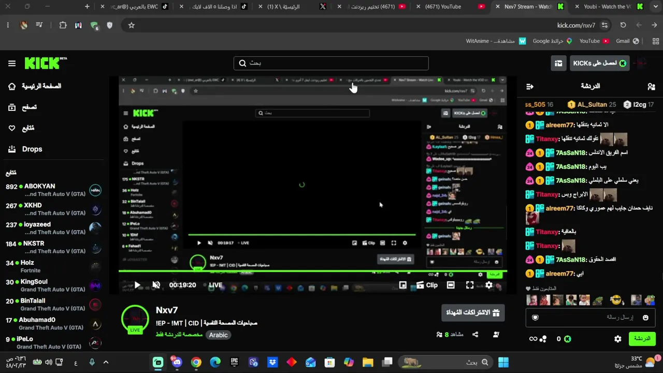This screenshot has width=663, height=373.
Task: Jump to LIVE in the player
Action: pos(215,285)
